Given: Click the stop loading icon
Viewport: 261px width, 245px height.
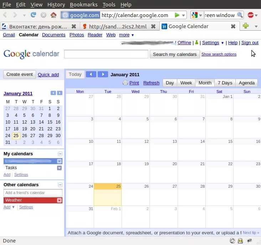Looking at the screenshot, I should (x=43, y=15).
